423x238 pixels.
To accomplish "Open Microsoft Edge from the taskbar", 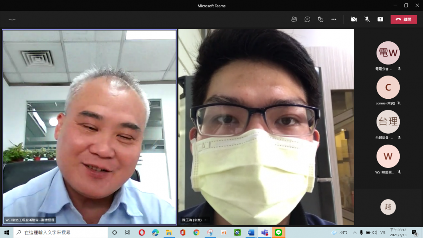I will coord(155,233).
